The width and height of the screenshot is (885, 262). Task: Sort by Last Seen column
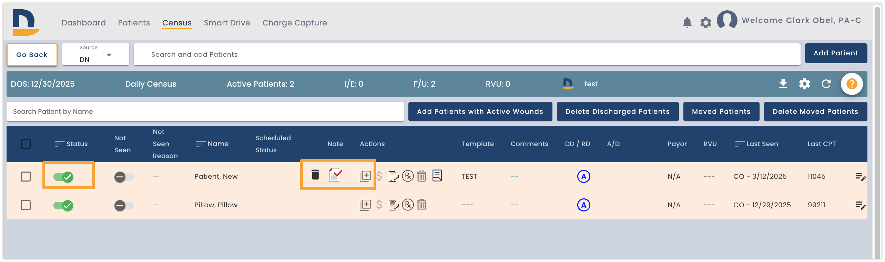pos(756,144)
